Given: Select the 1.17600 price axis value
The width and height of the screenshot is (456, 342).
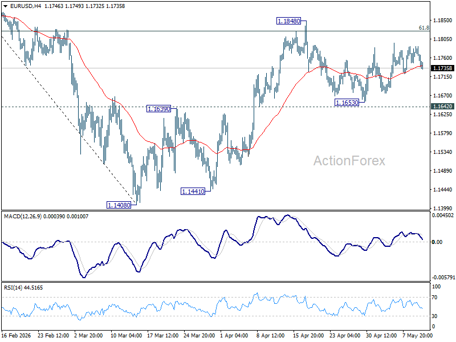Looking at the screenshot, I should coord(443,58).
